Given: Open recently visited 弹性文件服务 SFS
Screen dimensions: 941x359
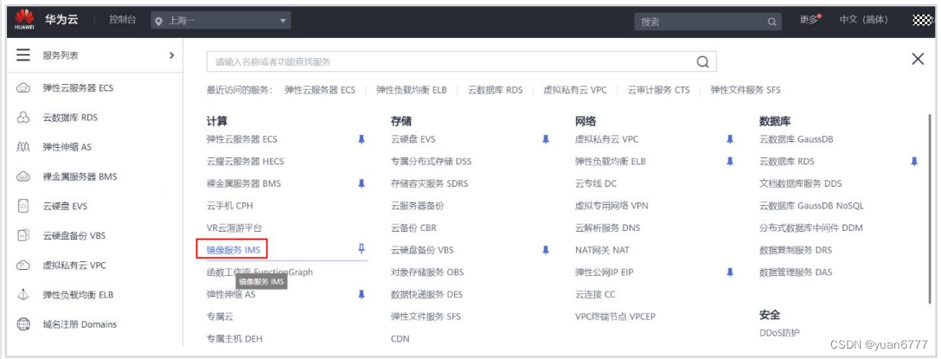Looking at the screenshot, I should (746, 90).
